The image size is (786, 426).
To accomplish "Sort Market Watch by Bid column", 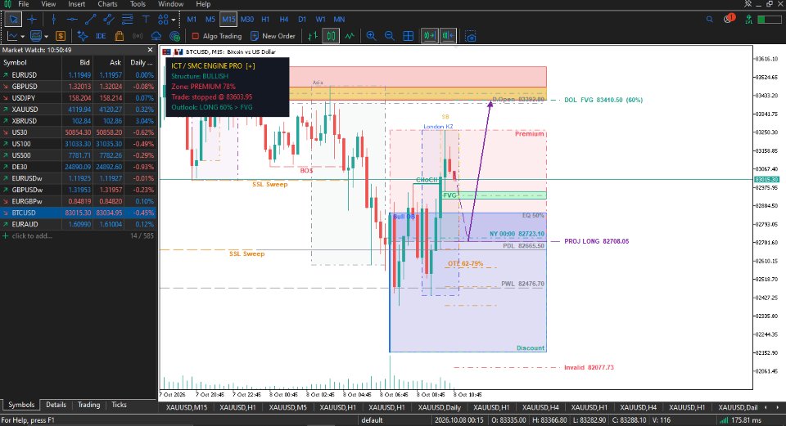I will pyautogui.click(x=77, y=63).
